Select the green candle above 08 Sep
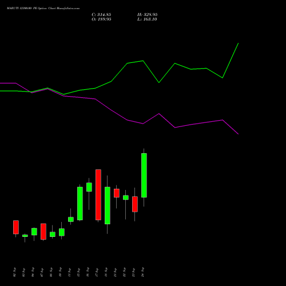This screenshot has height=286, width=286. click(53, 235)
